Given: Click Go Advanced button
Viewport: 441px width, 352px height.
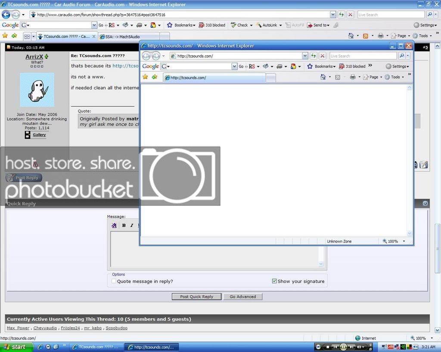Looking at the screenshot, I should pos(243,297).
